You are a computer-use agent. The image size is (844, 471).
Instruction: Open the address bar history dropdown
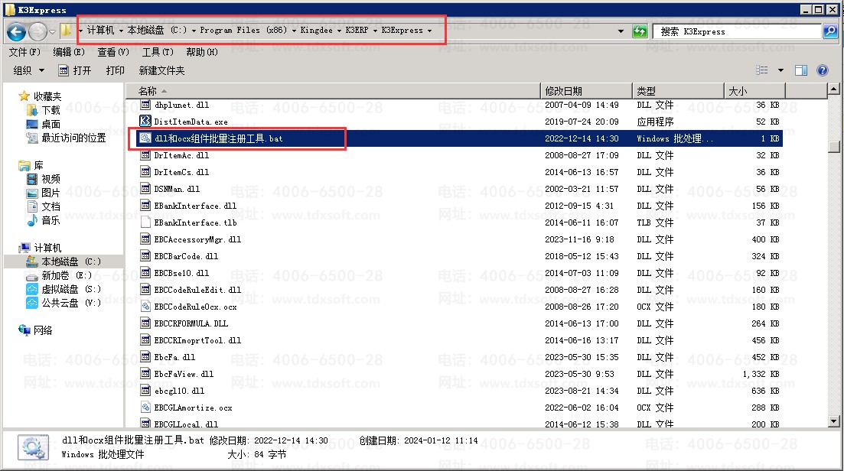621,31
